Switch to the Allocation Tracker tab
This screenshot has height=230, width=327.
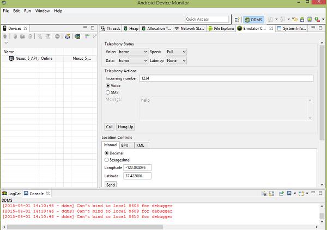coord(156,28)
